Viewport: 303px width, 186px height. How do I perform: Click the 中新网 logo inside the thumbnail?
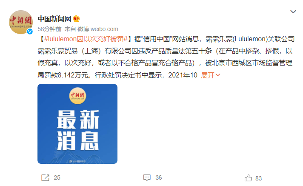[77, 96]
